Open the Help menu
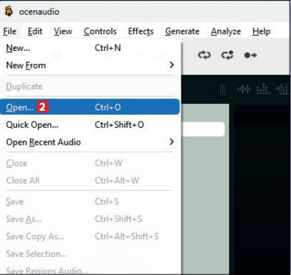 pos(261,31)
